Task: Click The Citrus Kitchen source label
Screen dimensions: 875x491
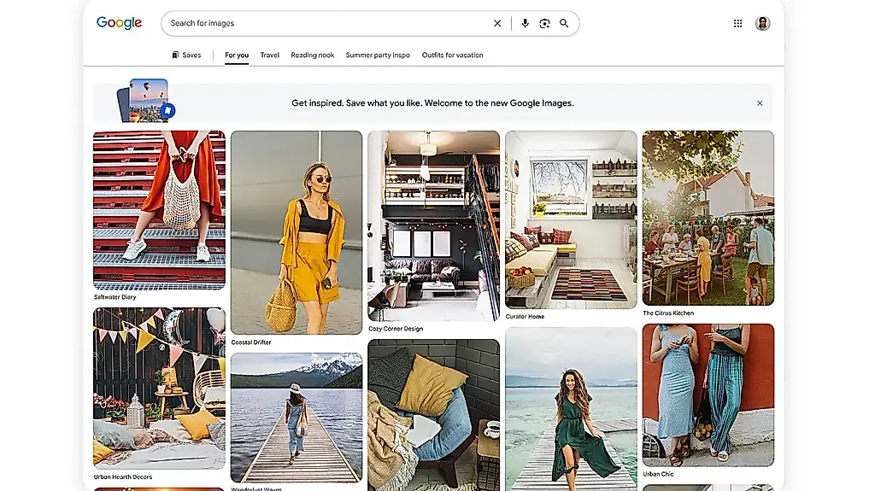Action: pyautogui.click(x=668, y=313)
